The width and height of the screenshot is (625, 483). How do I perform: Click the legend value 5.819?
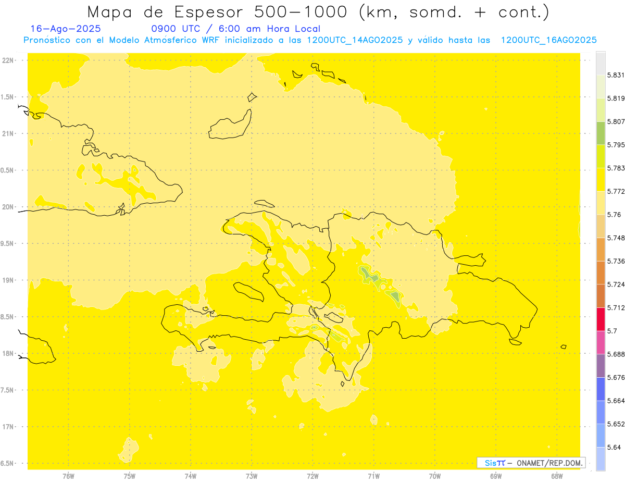pos(616,98)
